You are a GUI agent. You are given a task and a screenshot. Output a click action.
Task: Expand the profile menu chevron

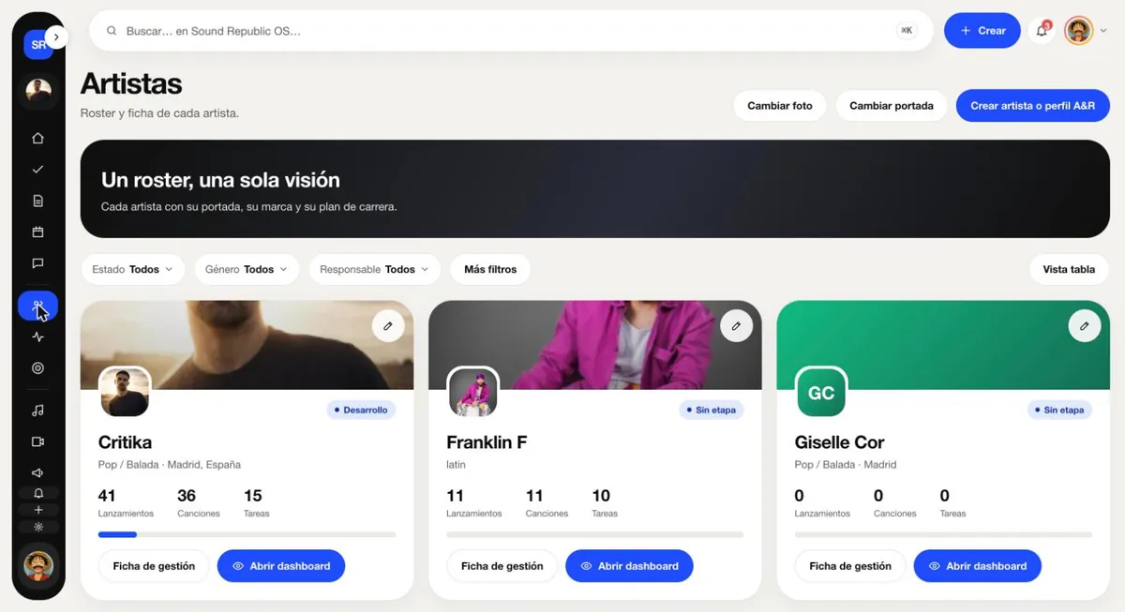pos(1103,31)
